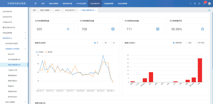Click the 96.98% value text
Image resolution: width=213 pixels, height=104 pixels.
pyautogui.click(x=177, y=29)
